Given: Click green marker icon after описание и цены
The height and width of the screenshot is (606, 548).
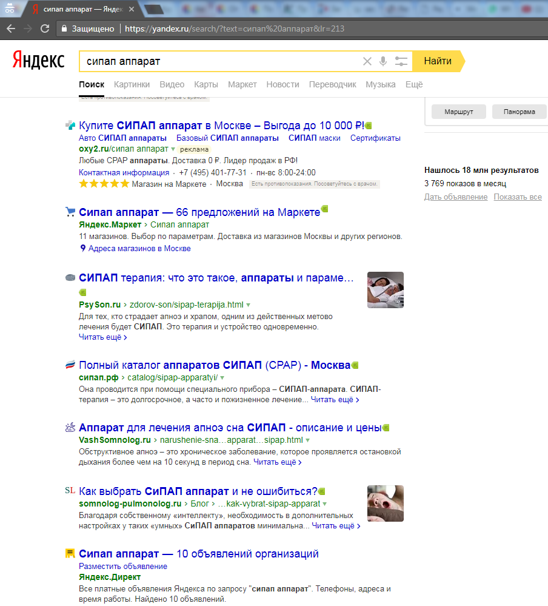Looking at the screenshot, I should (386, 428).
